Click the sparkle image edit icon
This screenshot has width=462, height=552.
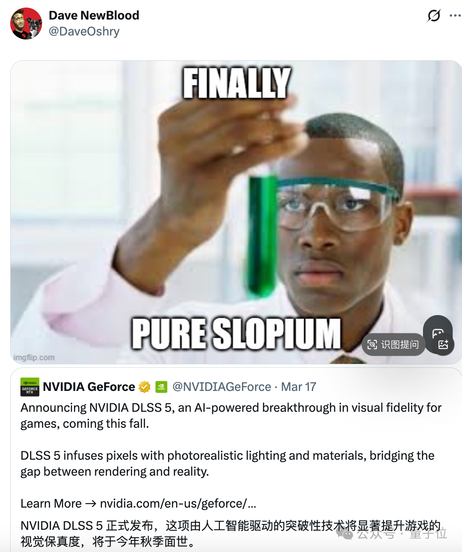(443, 344)
